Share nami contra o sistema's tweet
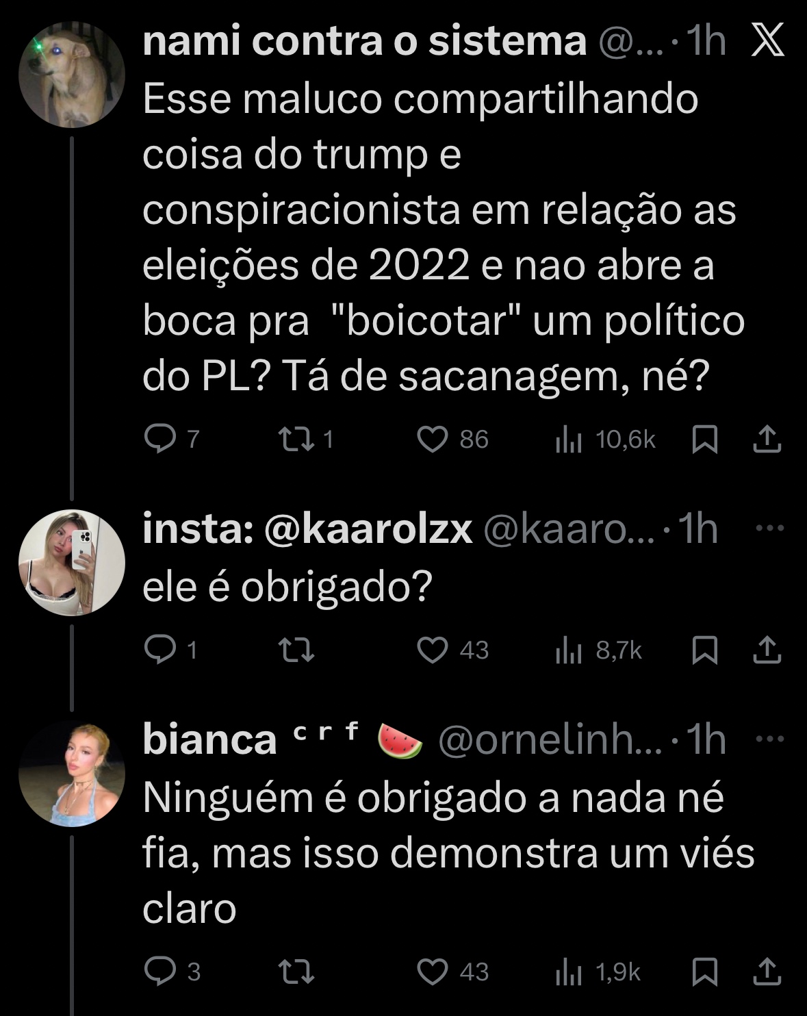This screenshot has width=807, height=1016. pos(767,440)
